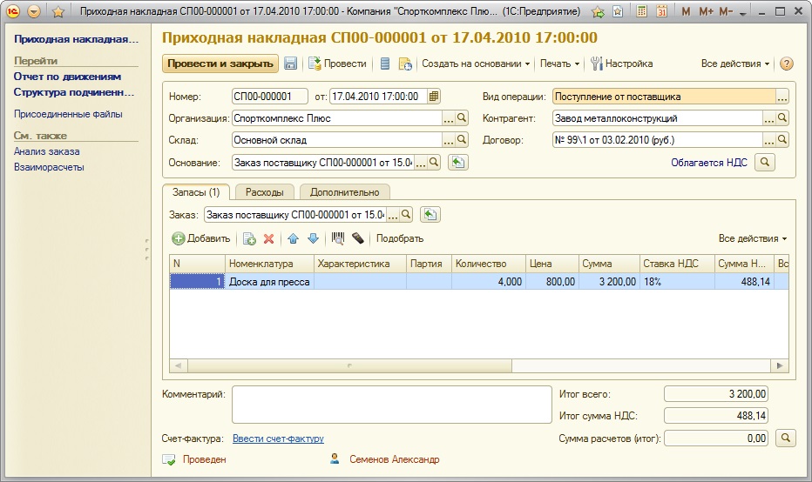Click ellipsis button in Вид операции field
Image resolution: width=812 pixels, height=482 pixels.
[782, 97]
